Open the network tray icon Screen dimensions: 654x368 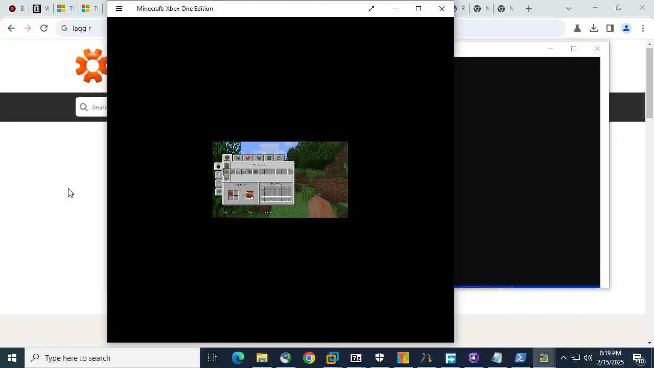pyautogui.click(x=575, y=358)
